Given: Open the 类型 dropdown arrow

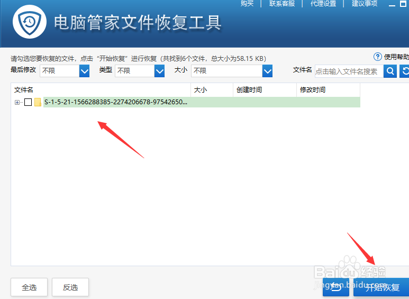Looking at the screenshot, I should click(159, 71).
